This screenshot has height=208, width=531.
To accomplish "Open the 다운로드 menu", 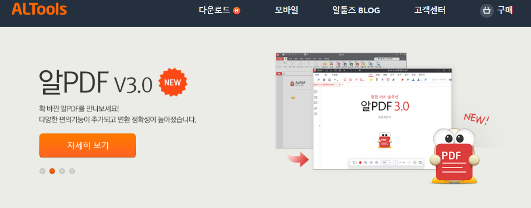I will [215, 10].
